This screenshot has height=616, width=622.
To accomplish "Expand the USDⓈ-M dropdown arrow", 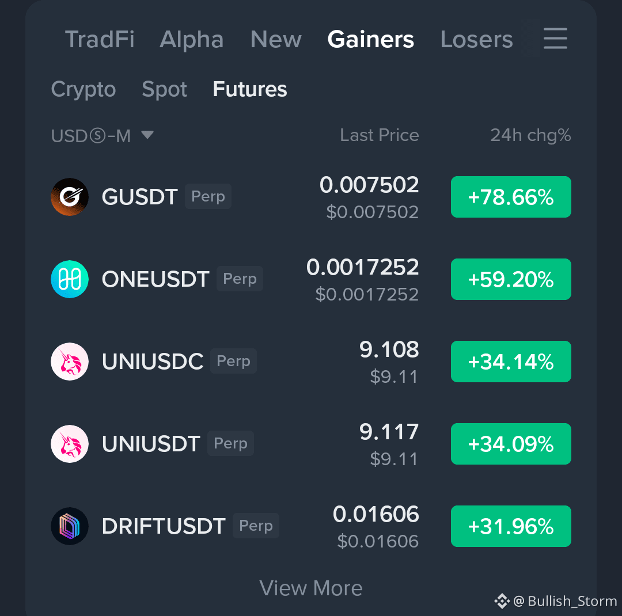I will (147, 135).
